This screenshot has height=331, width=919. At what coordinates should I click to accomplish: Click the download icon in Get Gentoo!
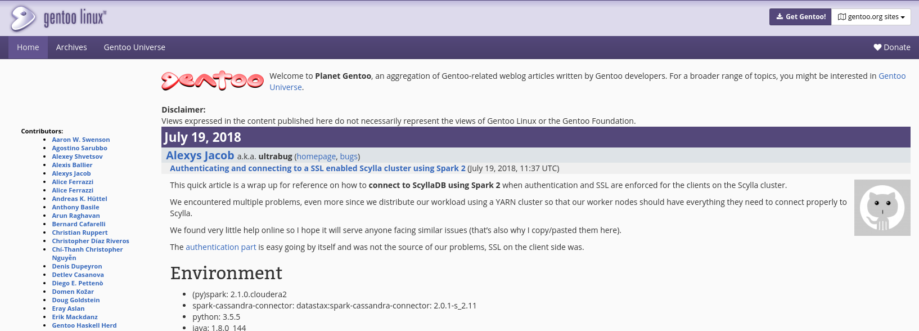click(x=780, y=17)
